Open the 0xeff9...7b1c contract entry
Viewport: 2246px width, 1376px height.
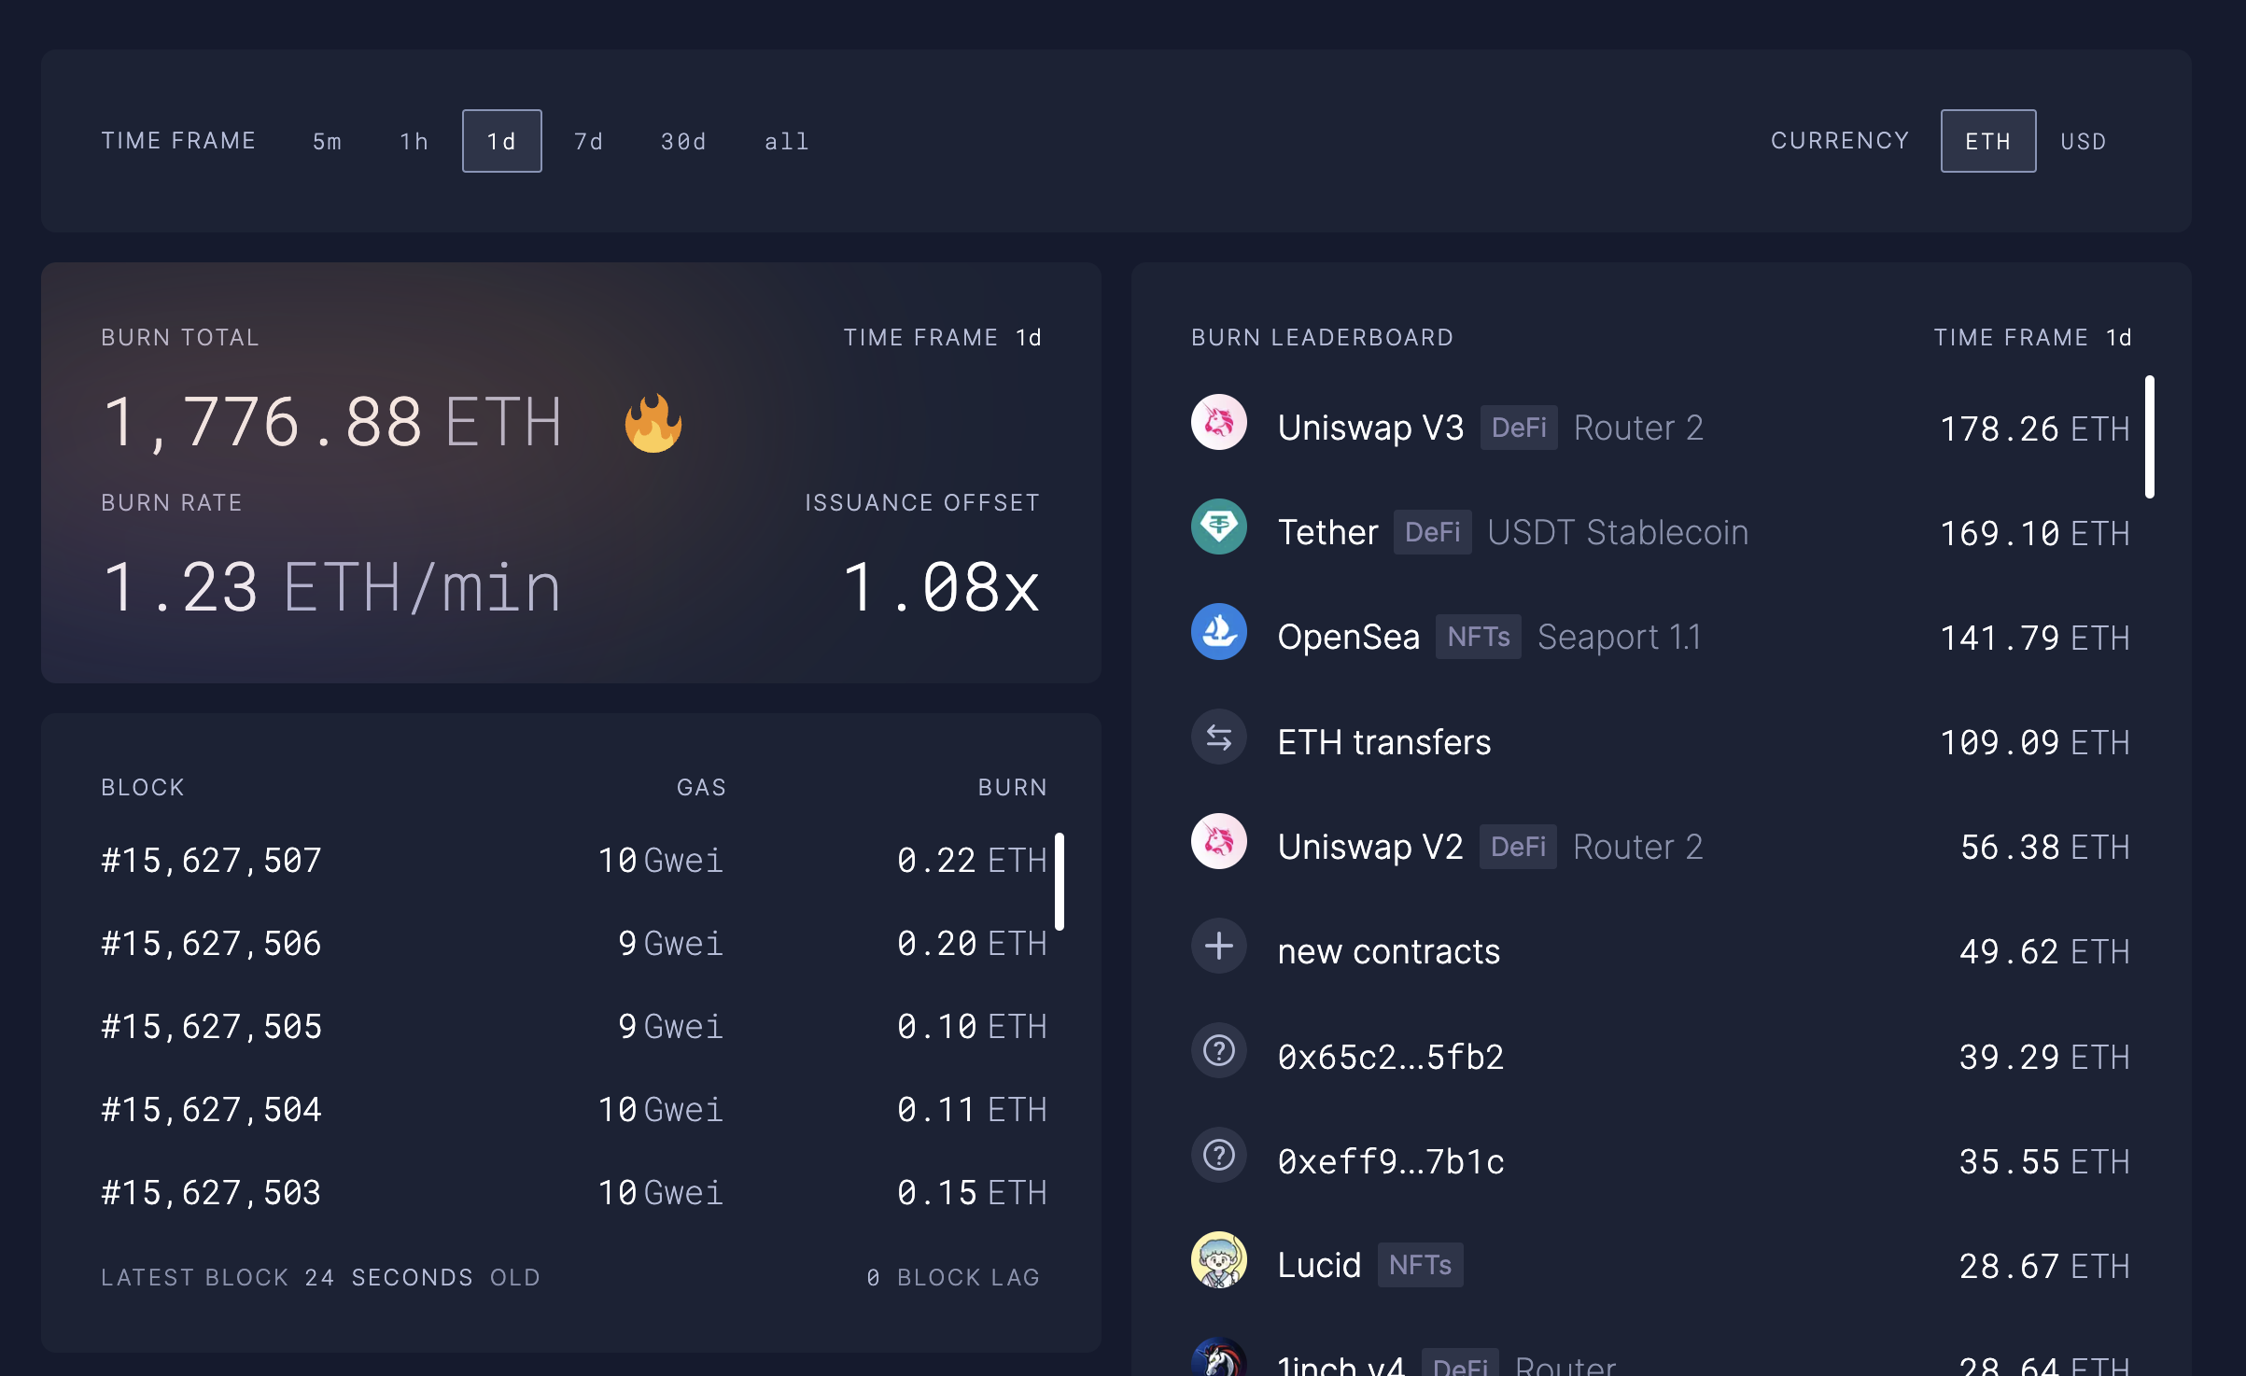pyautogui.click(x=1390, y=1161)
